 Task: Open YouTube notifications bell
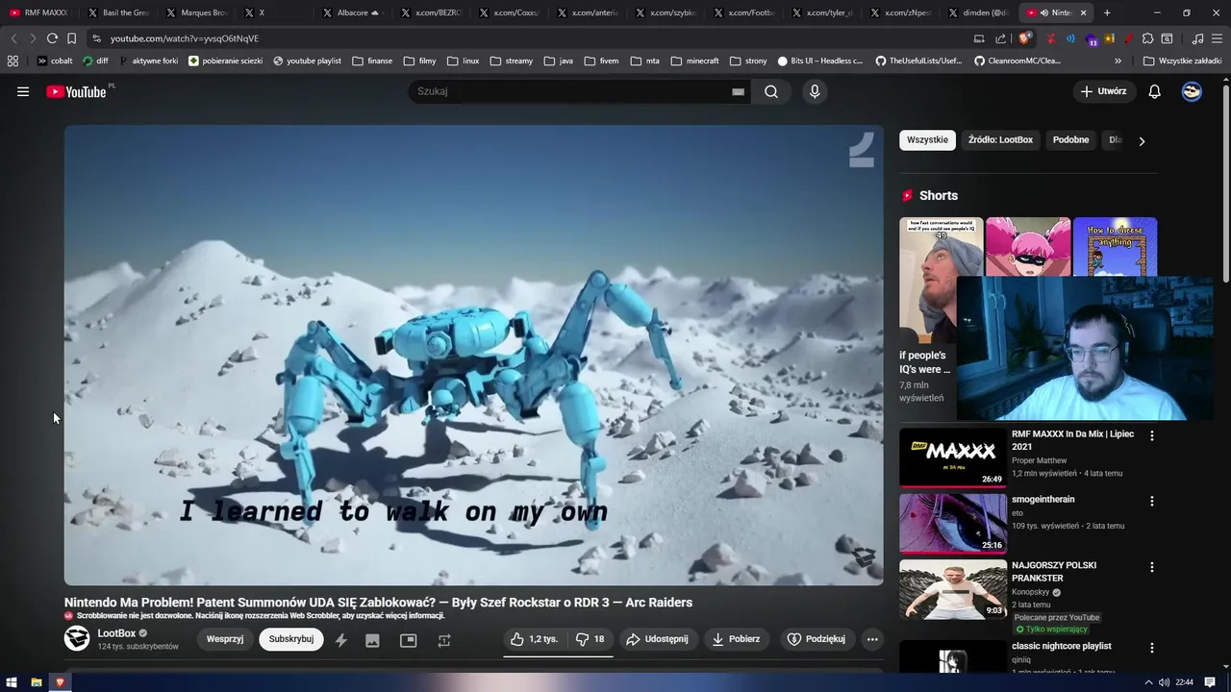point(1155,91)
